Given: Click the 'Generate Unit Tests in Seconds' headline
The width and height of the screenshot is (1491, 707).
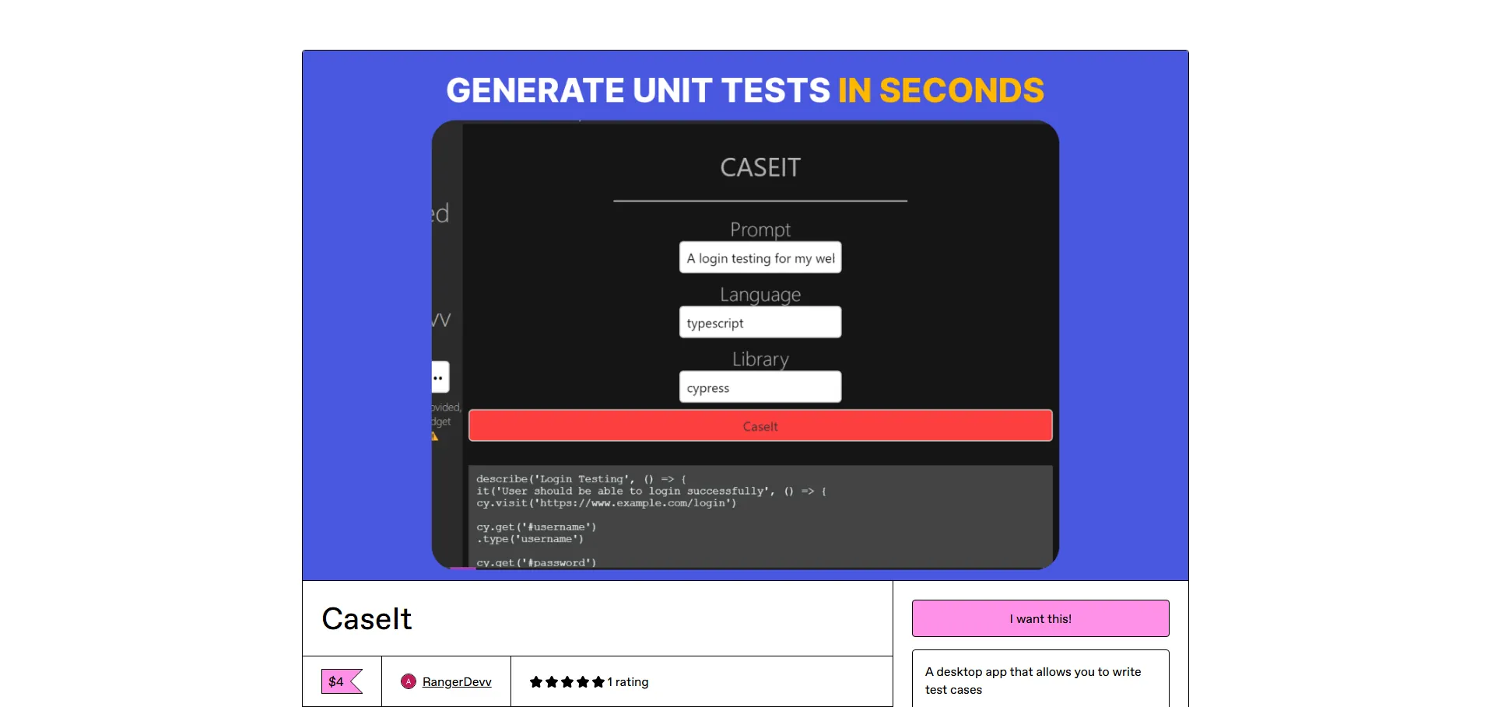Looking at the screenshot, I should pos(745,90).
